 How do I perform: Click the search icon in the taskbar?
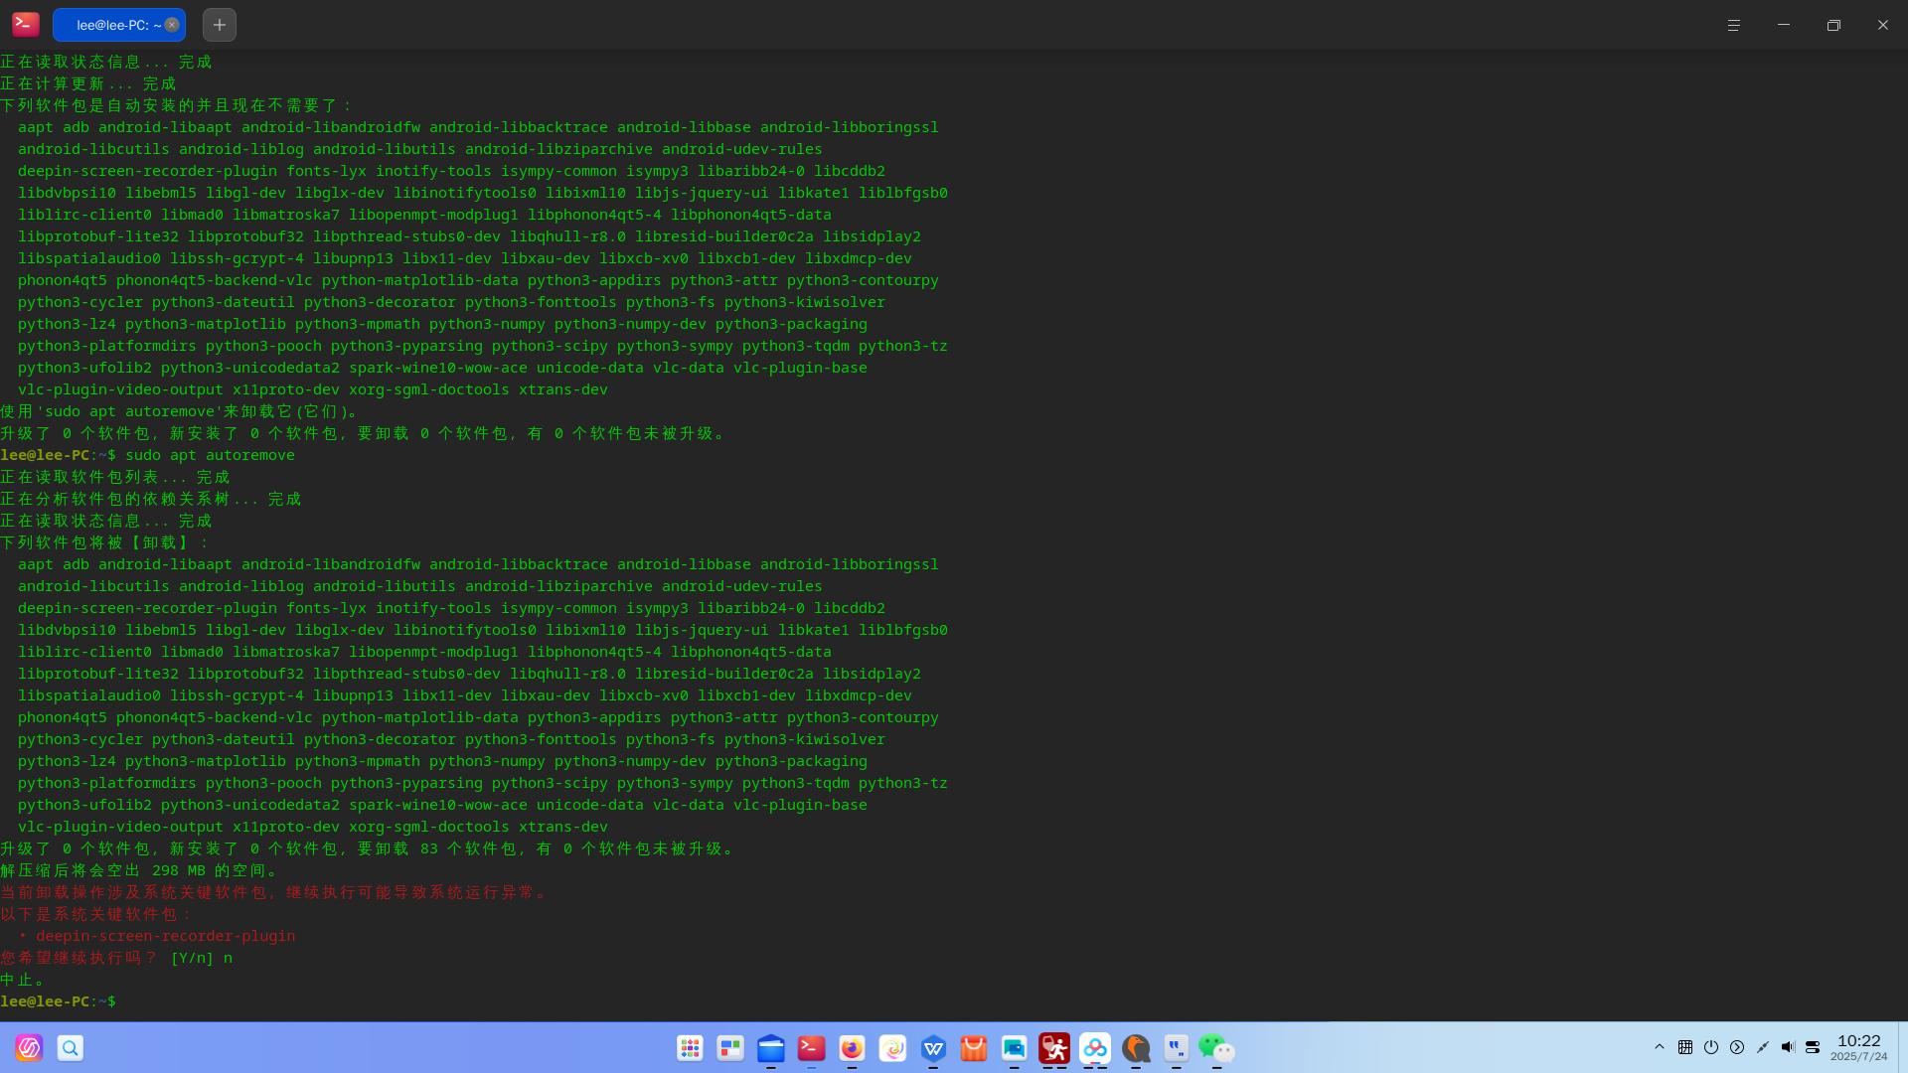[x=71, y=1048]
